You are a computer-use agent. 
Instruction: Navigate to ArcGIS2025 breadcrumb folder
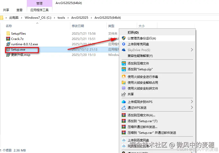(80, 18)
